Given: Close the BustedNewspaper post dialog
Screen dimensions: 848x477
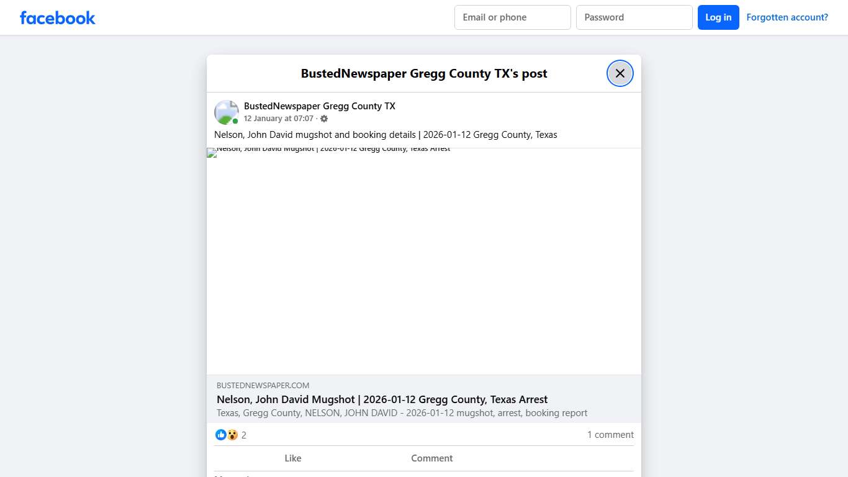Looking at the screenshot, I should coord(620,73).
